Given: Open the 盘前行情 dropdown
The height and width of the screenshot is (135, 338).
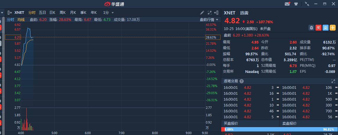Looking at the screenshot, I should (209, 20).
